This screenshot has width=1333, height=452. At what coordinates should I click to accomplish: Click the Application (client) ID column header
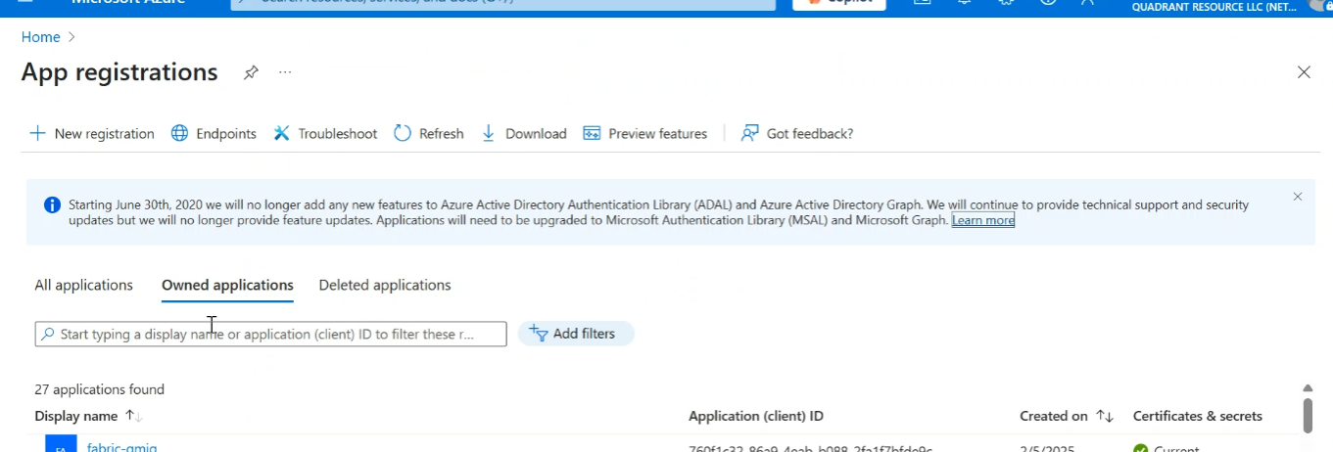[755, 416]
